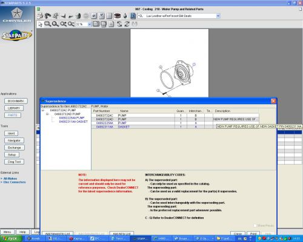Click the grid table view icon
Viewport: 303px width, 242px height.
pos(109,16)
